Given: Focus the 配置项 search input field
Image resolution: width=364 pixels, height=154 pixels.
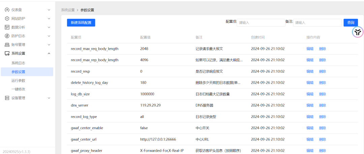Looking at the screenshot, I should coord(261,23).
